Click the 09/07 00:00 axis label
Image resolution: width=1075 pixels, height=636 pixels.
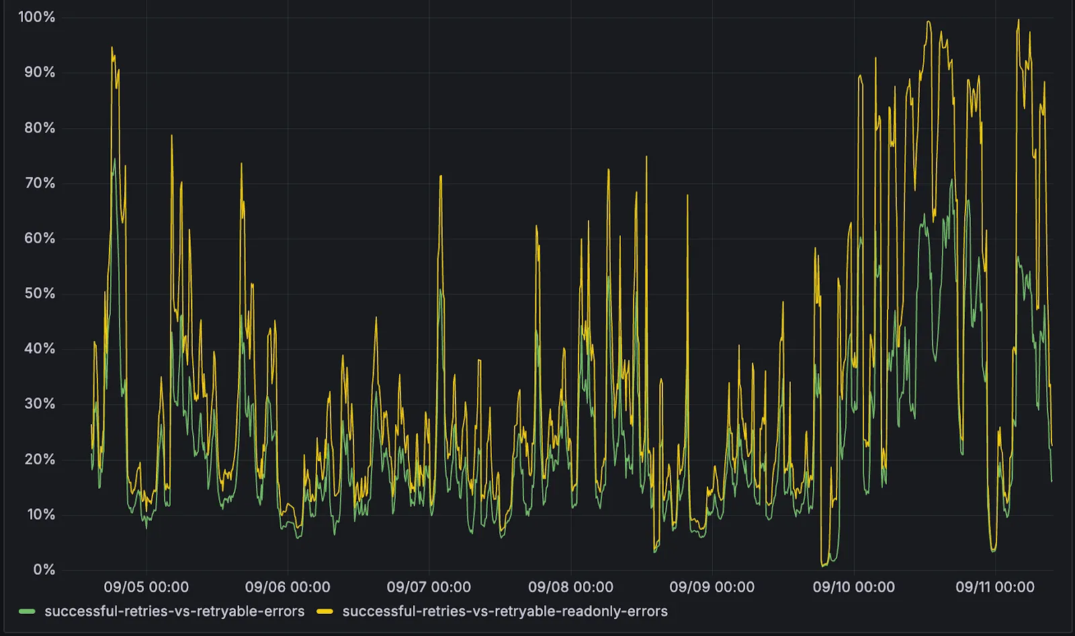pos(427,586)
